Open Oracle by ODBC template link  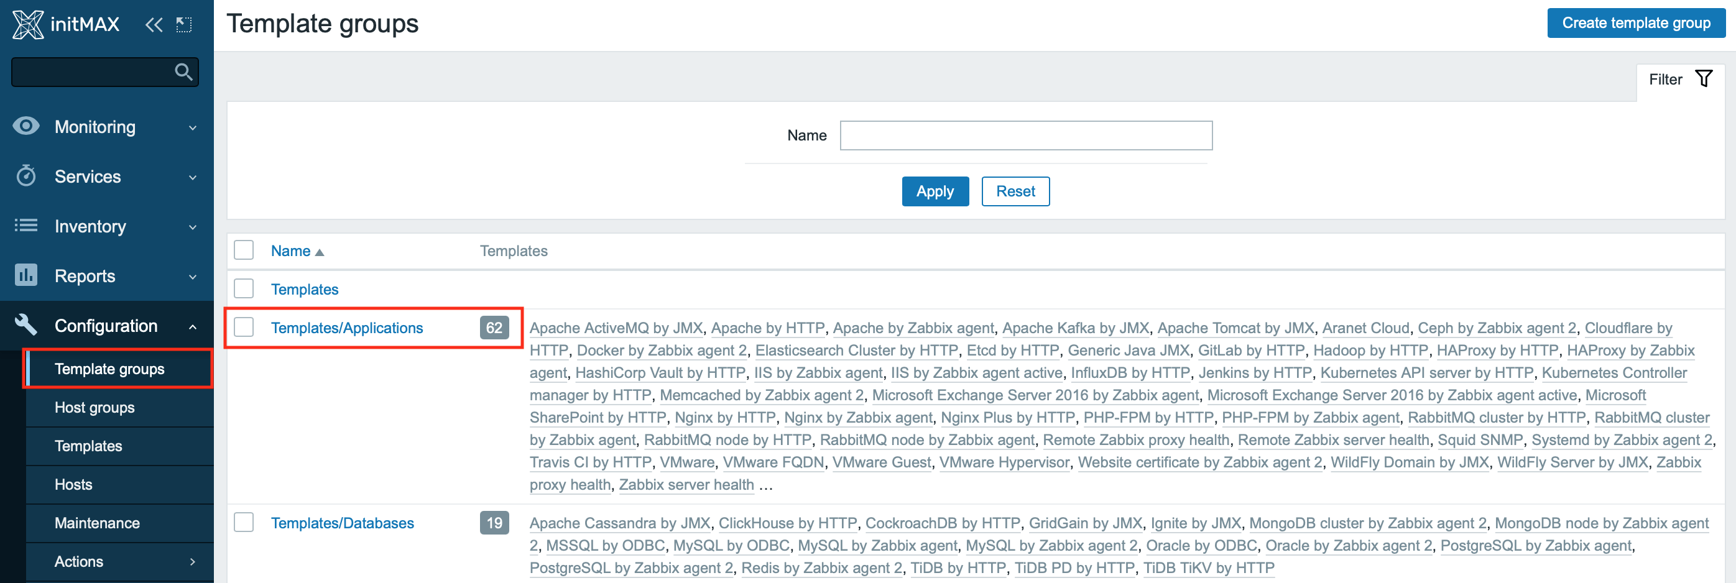click(1201, 546)
